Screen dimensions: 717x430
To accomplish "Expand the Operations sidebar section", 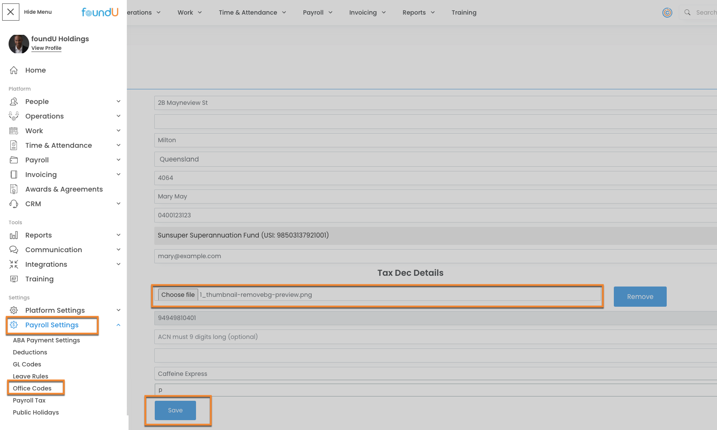I will click(x=118, y=116).
